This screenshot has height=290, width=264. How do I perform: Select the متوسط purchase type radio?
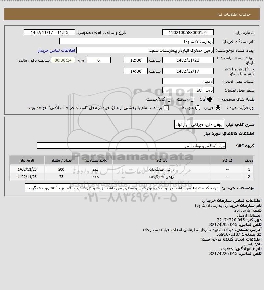(198, 108)
